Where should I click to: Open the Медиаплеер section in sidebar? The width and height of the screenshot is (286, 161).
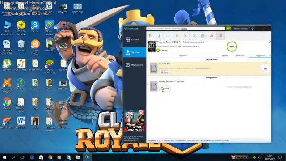click(135, 65)
